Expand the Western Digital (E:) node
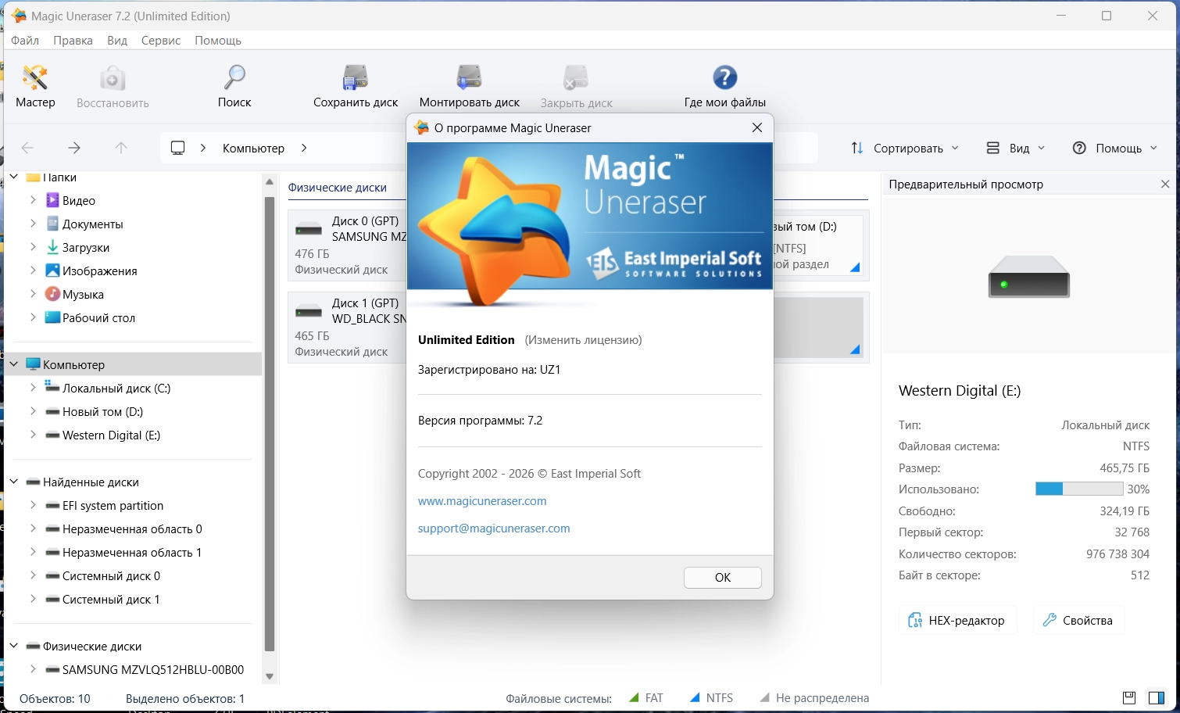 (33, 435)
